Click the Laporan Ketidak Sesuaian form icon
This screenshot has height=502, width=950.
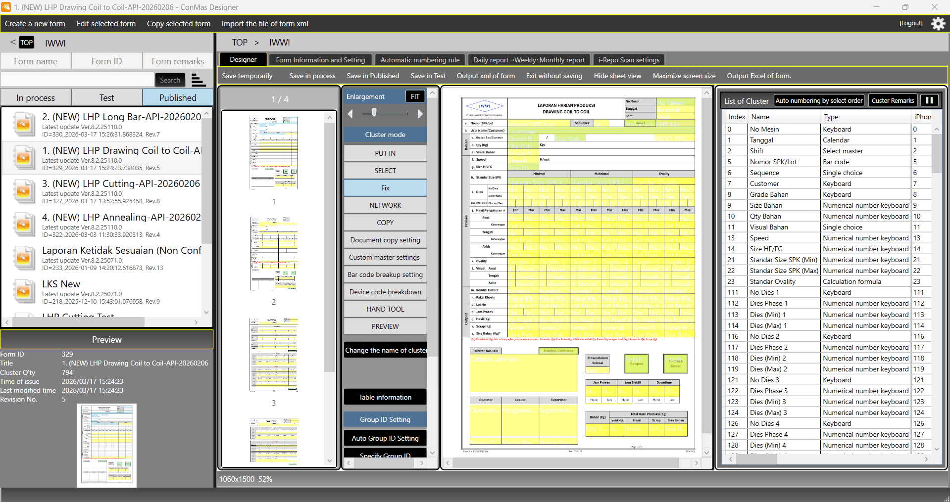[23, 258]
